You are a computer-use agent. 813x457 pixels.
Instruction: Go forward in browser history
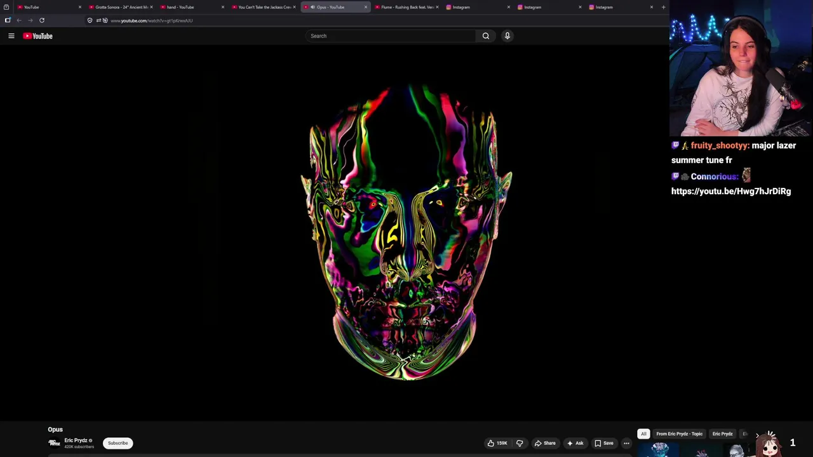(30, 20)
